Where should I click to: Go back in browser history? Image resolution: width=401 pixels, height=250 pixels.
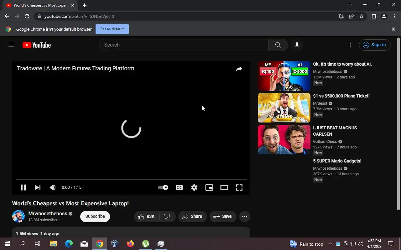[7, 16]
